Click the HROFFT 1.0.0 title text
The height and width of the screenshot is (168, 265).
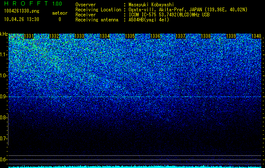(x=33, y=3)
